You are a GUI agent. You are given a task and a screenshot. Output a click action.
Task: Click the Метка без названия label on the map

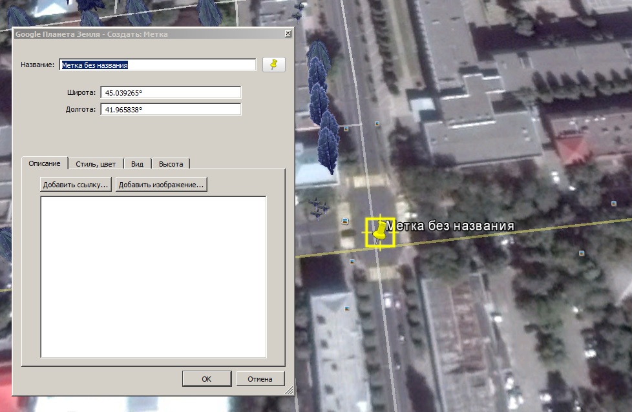coord(450,225)
